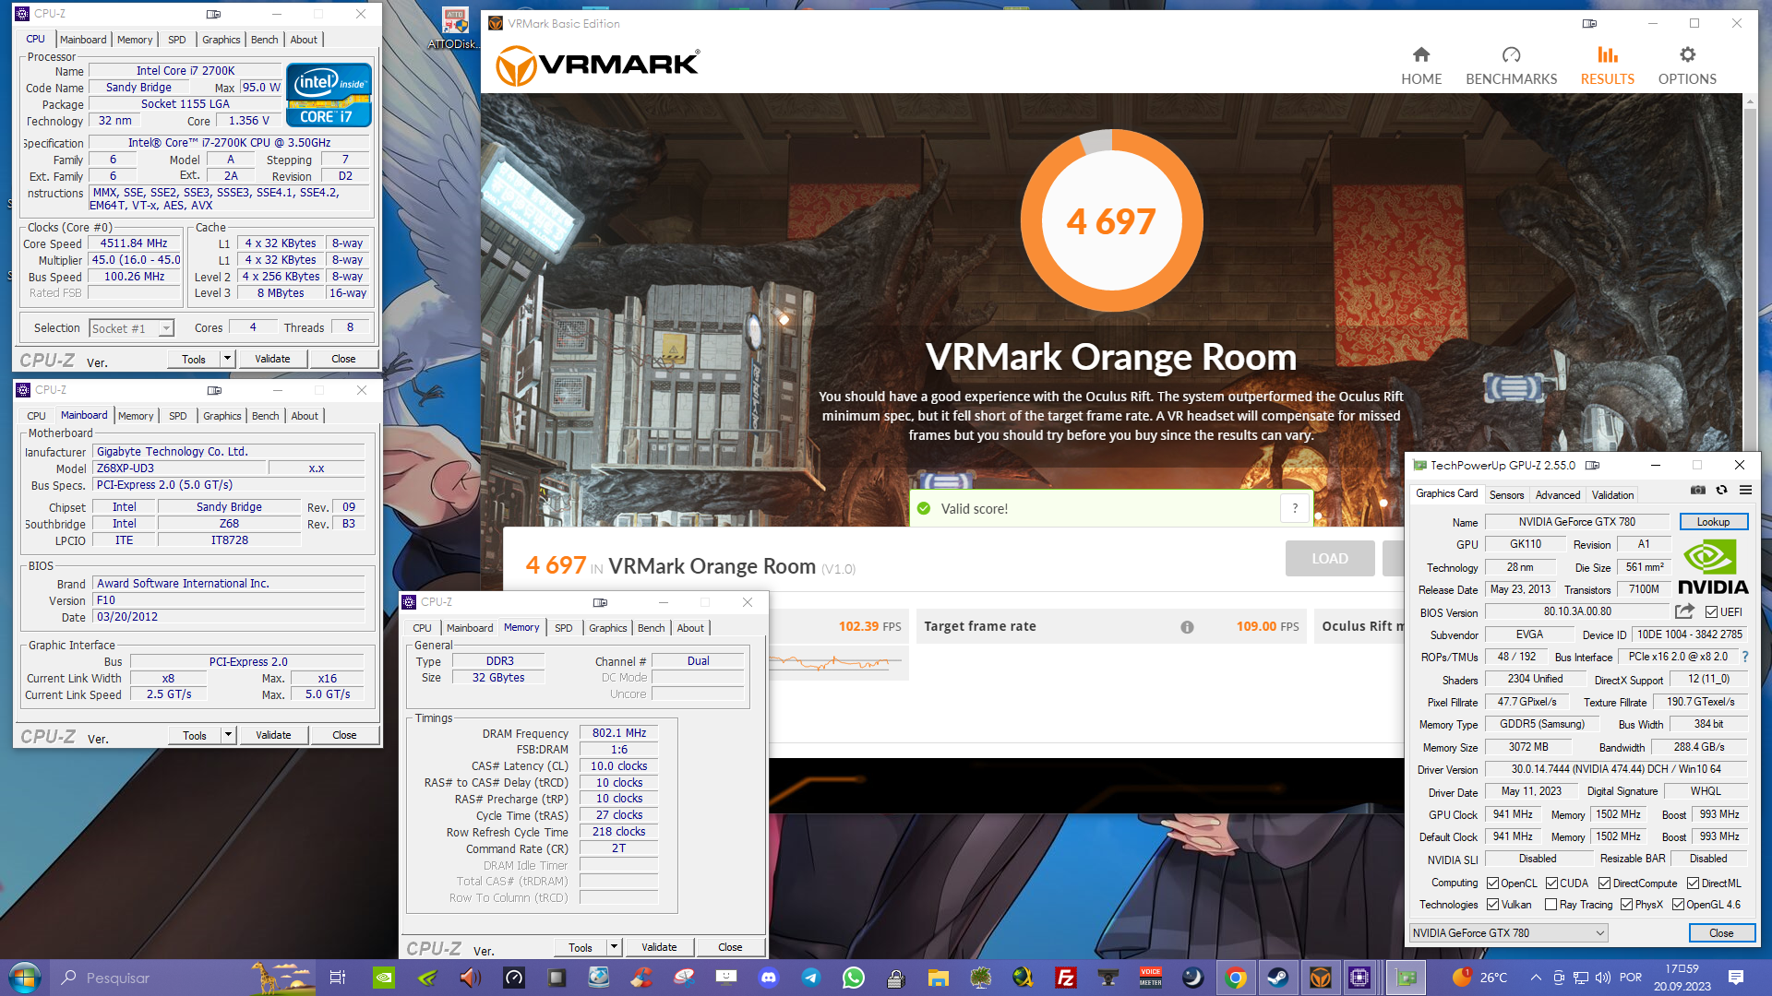Click the VRMark logo

click(597, 65)
